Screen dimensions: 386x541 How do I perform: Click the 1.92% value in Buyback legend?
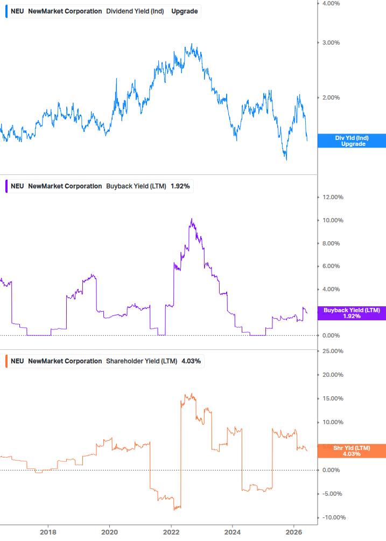pyautogui.click(x=180, y=186)
